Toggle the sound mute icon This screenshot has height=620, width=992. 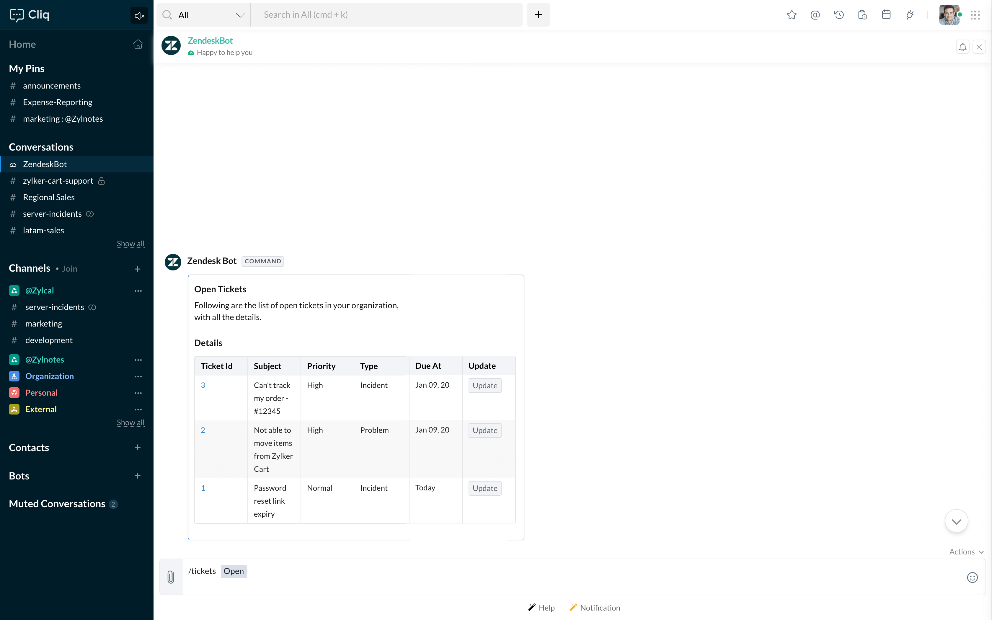pos(139,15)
